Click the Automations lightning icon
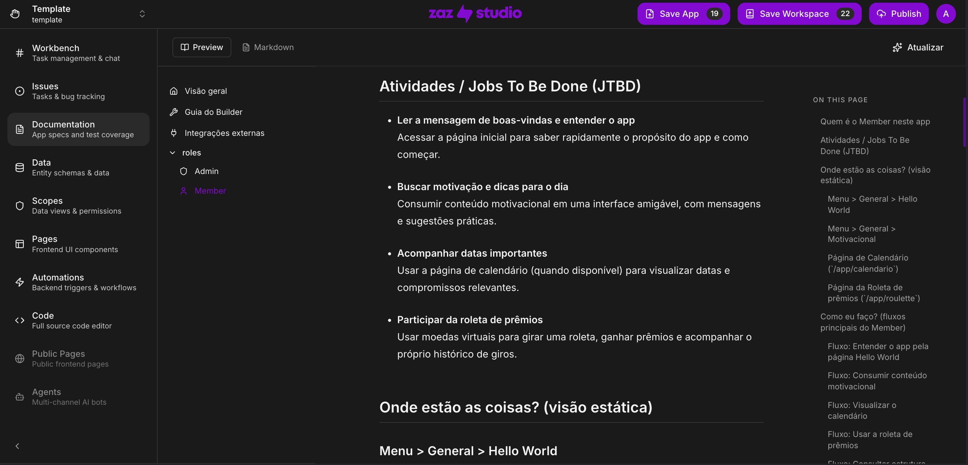Viewport: 968px width, 465px height. pyautogui.click(x=20, y=282)
